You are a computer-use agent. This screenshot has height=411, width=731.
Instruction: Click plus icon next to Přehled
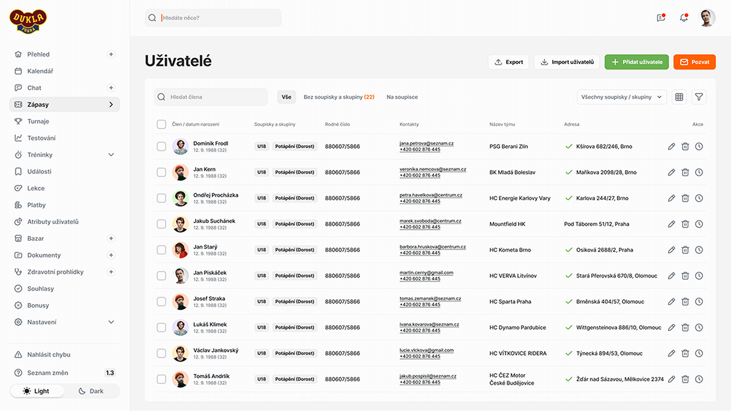point(111,54)
